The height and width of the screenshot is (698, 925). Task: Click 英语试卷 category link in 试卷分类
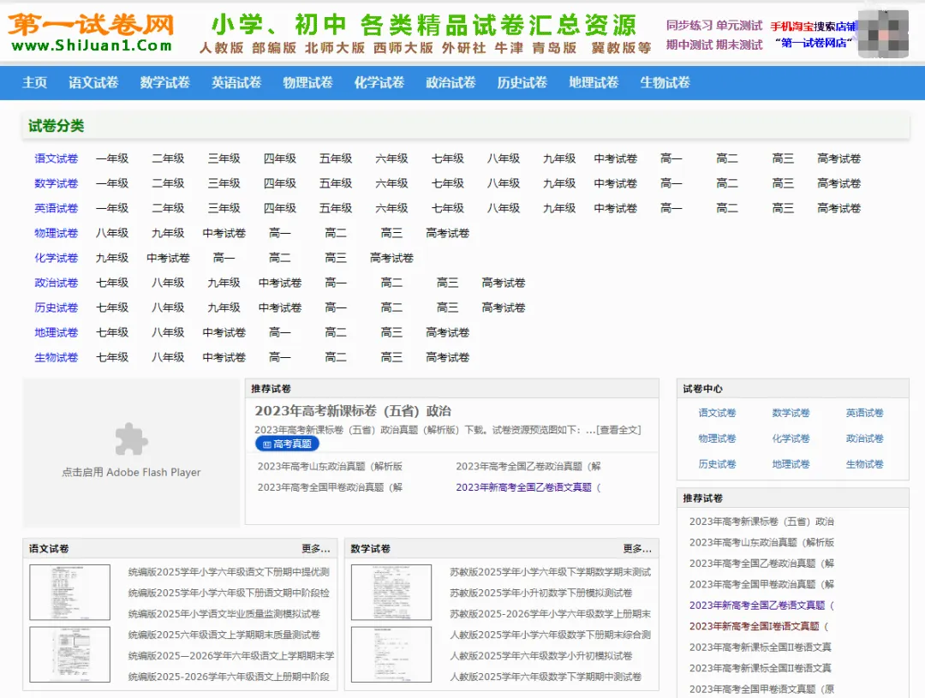(56, 208)
